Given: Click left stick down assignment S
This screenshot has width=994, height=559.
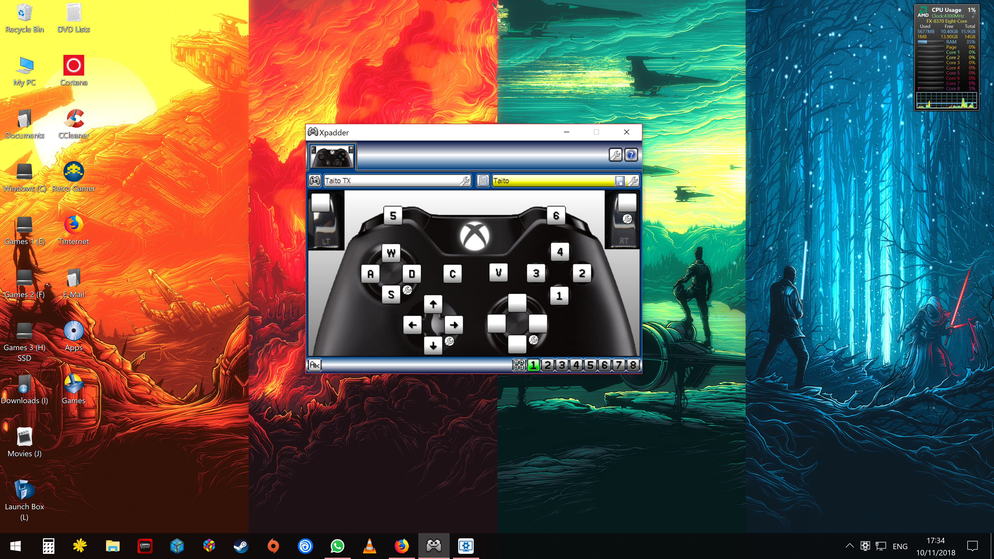Looking at the screenshot, I should point(391,294).
